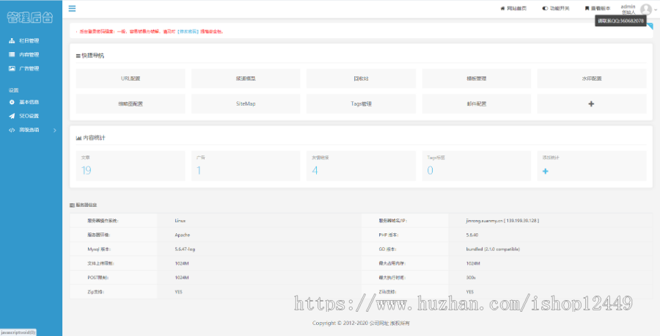Image resolution: width=660 pixels, height=336 pixels.
Task: Click the 1024M value beside 最大占用内存
Action: click(473, 263)
